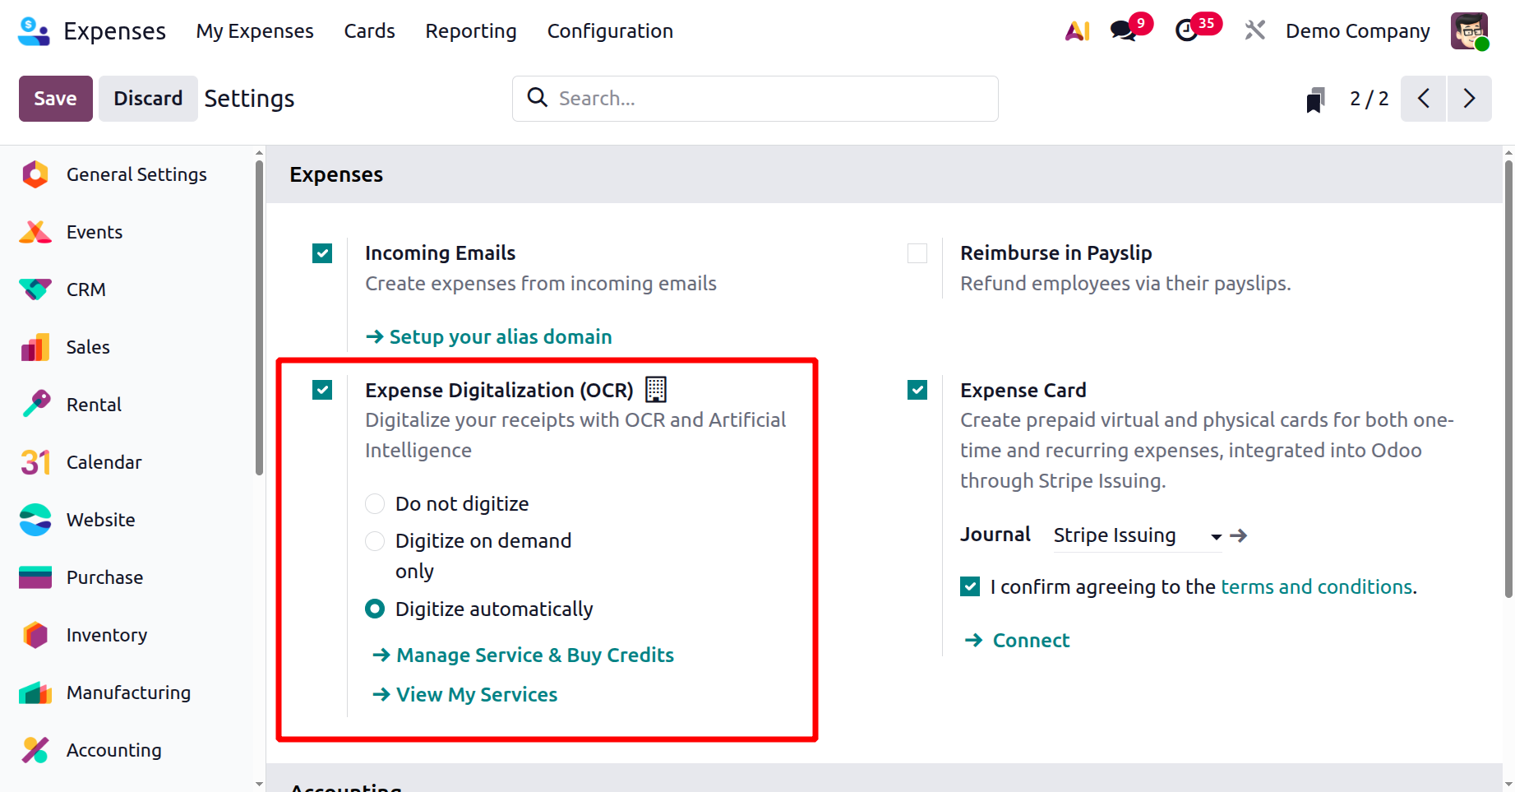The image size is (1515, 792).
Task: Click the Expenses app logo icon
Action: click(34, 31)
